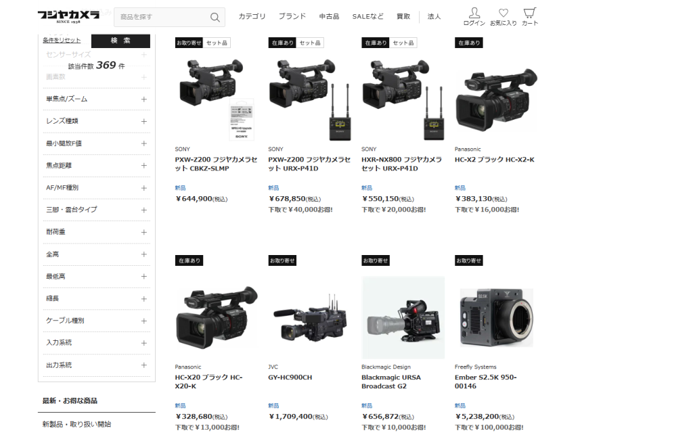Open the Blackmagic URSA Broadcast G2 thumbnail
This screenshot has width=693, height=437.
point(403,317)
